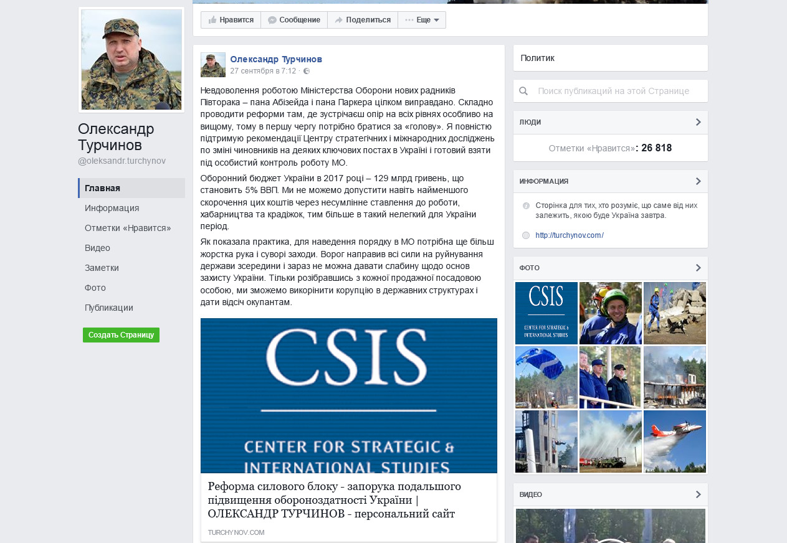Screen dimensions: 787x543
Task: Click the thumbs-up icon on Нравится button
Action: (212, 20)
